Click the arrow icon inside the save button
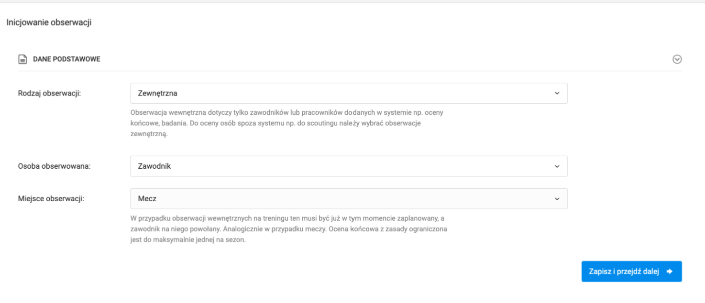Image resolution: width=705 pixels, height=303 pixels. click(x=669, y=271)
